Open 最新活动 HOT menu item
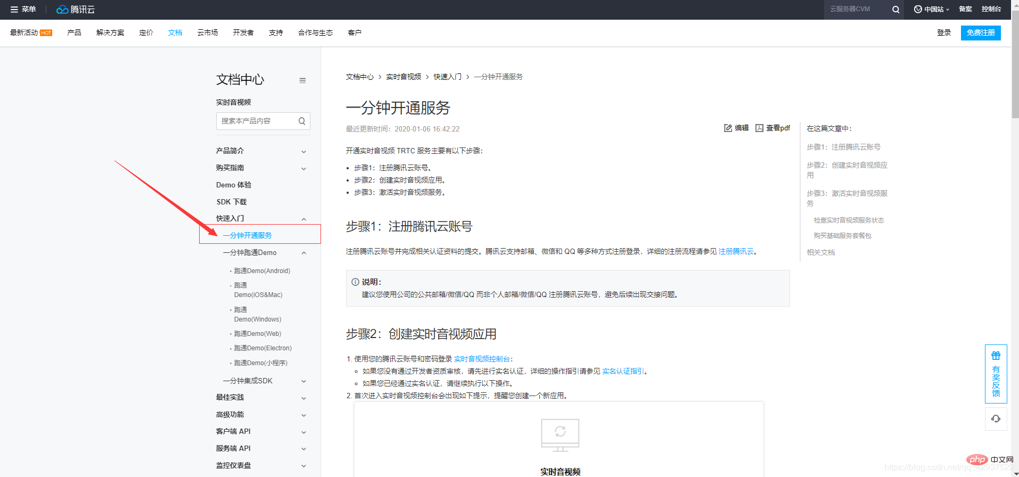 [31, 32]
